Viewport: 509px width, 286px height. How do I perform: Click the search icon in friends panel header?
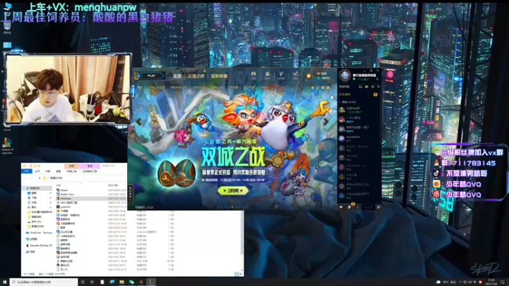(379, 87)
